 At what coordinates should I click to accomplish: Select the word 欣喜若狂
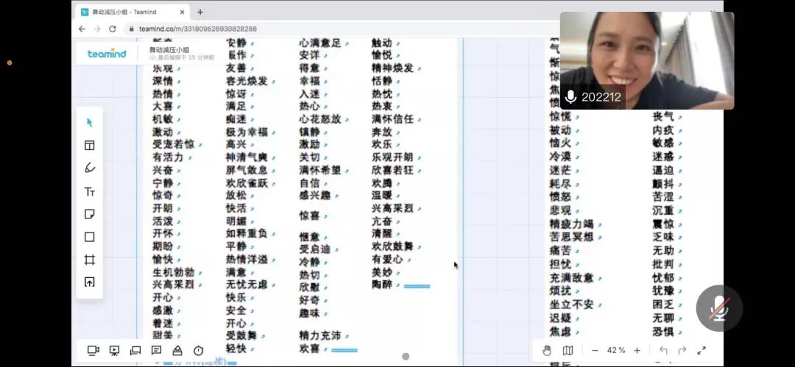coord(392,170)
